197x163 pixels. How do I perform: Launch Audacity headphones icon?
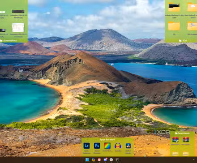pyautogui.click(x=118, y=146)
